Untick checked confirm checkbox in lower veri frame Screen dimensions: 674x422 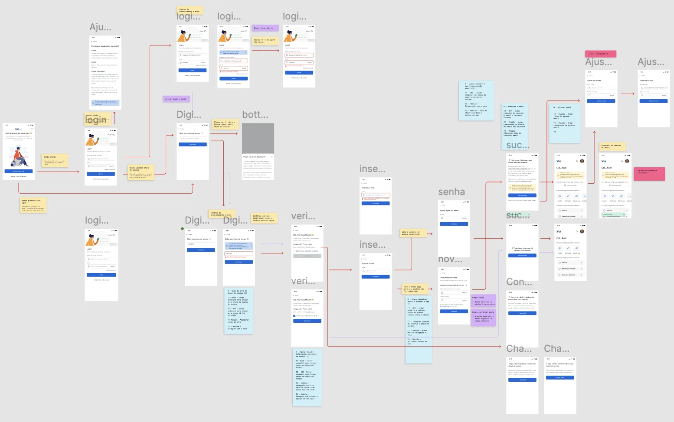point(294,316)
